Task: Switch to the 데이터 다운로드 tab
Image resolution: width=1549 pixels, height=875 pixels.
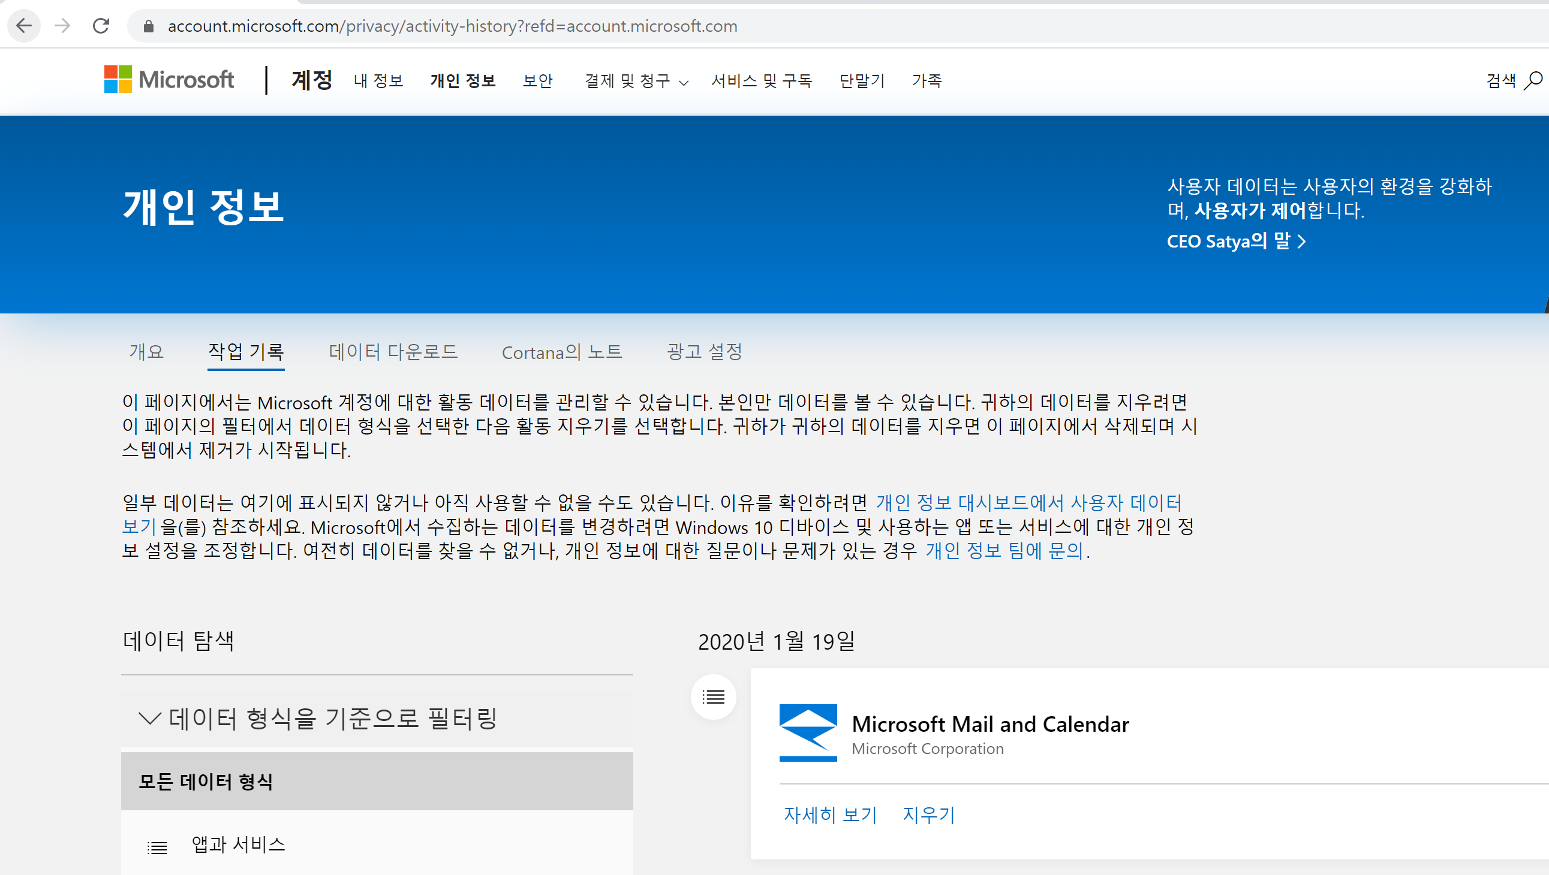Action: [393, 352]
